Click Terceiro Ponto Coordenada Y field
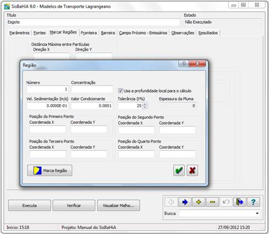The image size is (269, 234). point(89,154)
